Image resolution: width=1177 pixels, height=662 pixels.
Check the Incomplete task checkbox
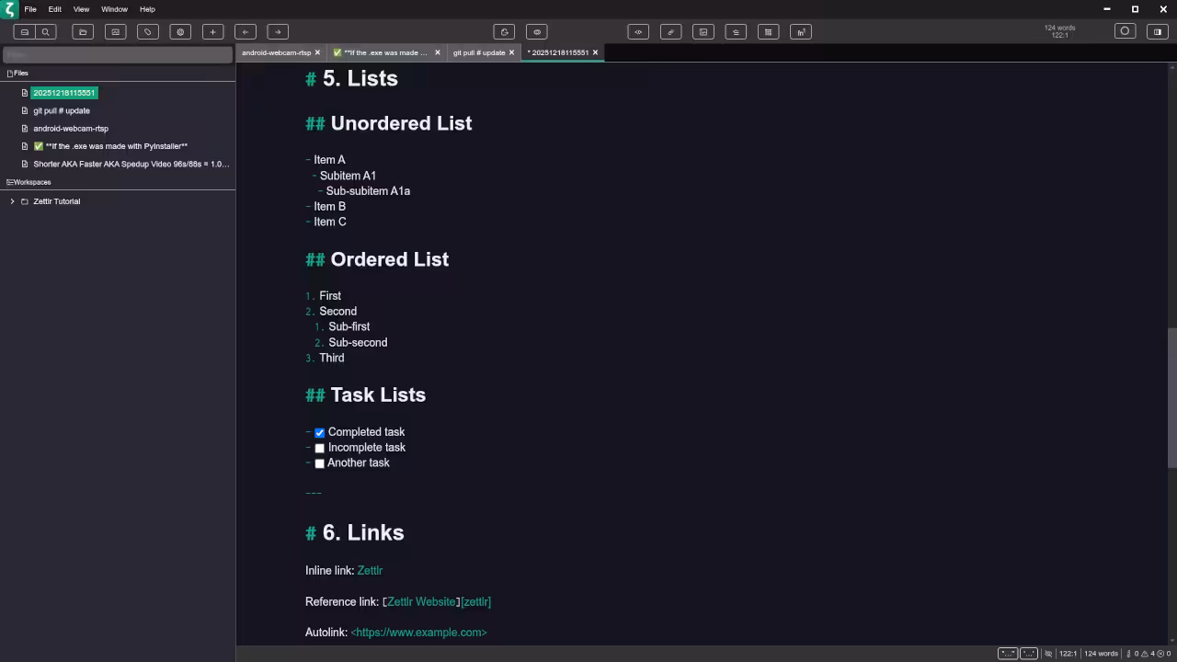(319, 448)
